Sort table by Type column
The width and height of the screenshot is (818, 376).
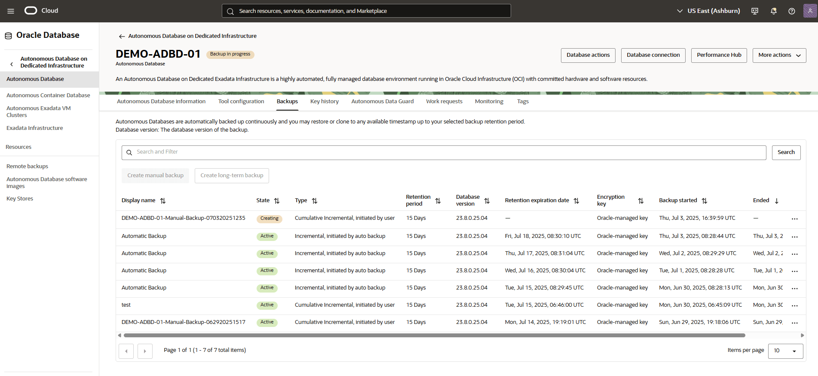tap(315, 201)
